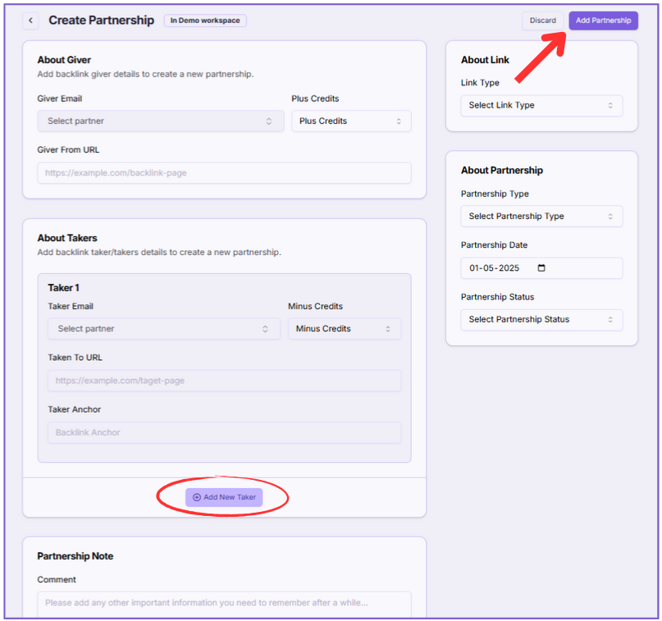Focus the Giver From URL field
The height and width of the screenshot is (621, 662).
tap(224, 173)
